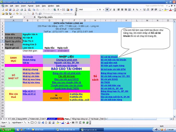This screenshot has height=132, width=176.
Task: Toggle Bold formatting
Action: (107, 9)
